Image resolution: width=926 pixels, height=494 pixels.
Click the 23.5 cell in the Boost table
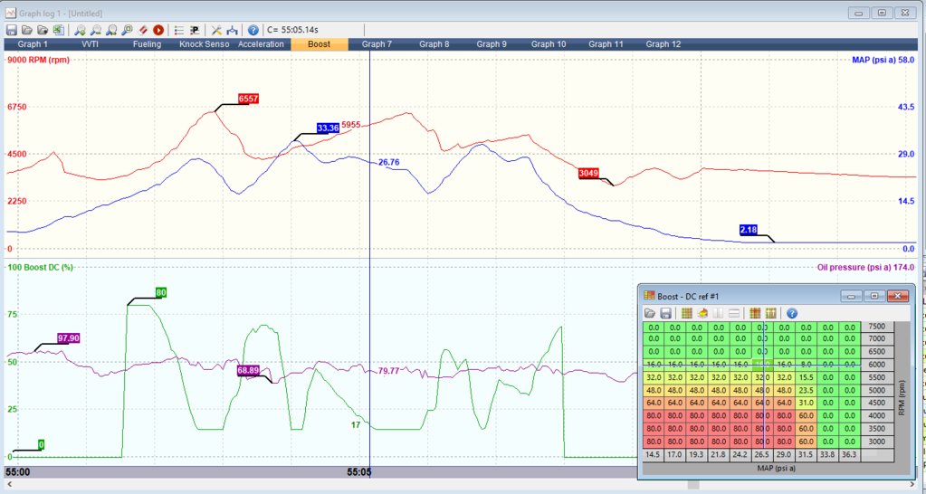(x=807, y=390)
